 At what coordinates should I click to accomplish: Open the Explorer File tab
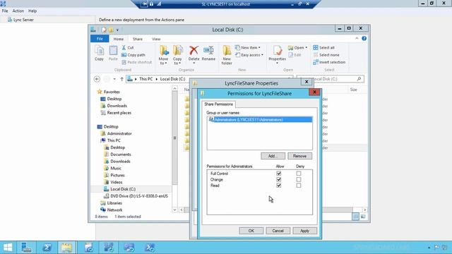click(100, 39)
